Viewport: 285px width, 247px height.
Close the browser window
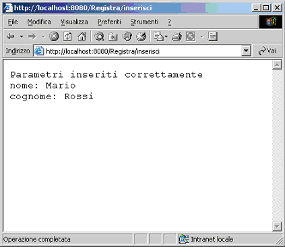click(277, 8)
